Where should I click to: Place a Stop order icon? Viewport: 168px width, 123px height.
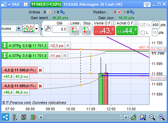(87, 30)
